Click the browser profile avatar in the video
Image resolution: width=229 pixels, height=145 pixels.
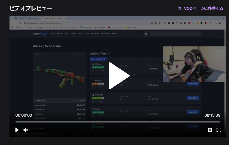pyautogui.click(x=220, y=23)
